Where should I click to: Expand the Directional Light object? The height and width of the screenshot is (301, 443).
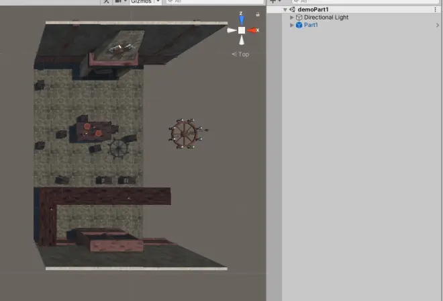pyautogui.click(x=292, y=17)
